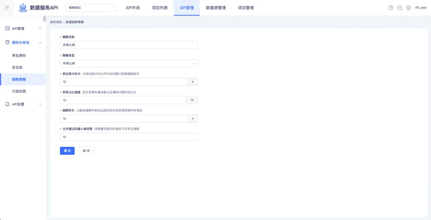Switch to the 项目管理 tab
This screenshot has height=220, width=431.
[x=246, y=8]
